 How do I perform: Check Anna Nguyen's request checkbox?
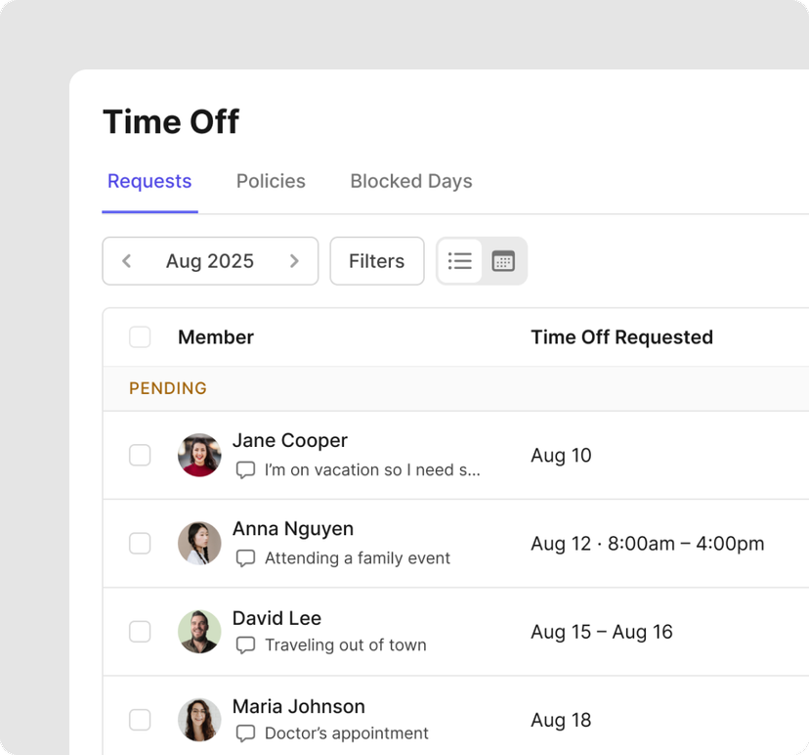[x=140, y=544]
